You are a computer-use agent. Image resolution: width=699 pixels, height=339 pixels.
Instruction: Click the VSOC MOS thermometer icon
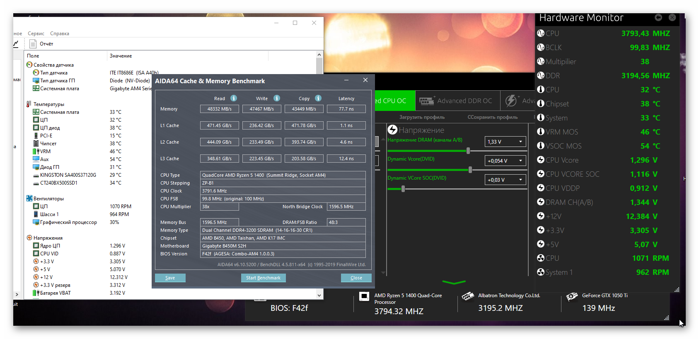541,146
